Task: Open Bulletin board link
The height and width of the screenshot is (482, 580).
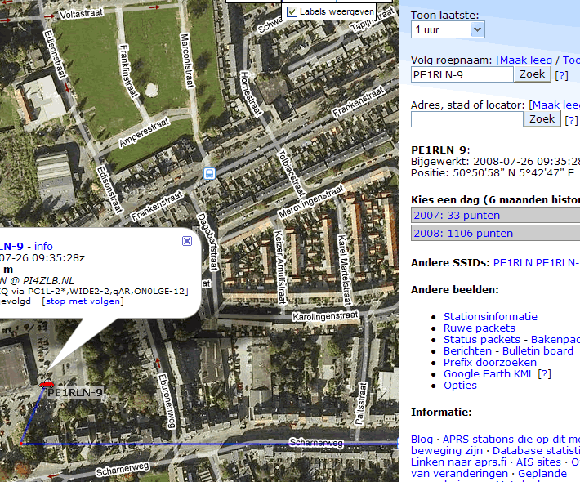Action: point(538,351)
